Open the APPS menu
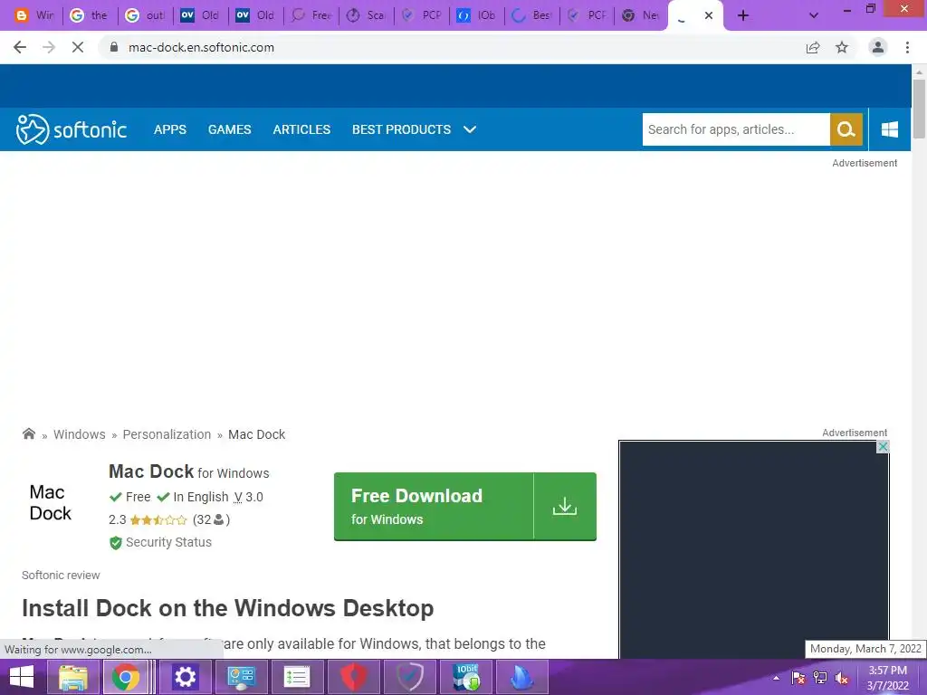The height and width of the screenshot is (695, 927). (169, 129)
